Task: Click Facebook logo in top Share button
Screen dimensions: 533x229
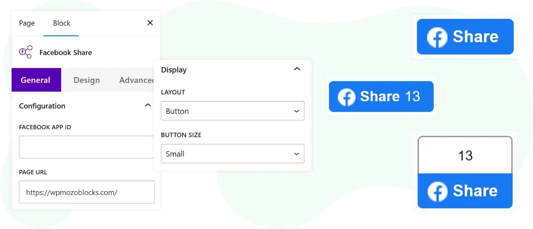Action: pos(437,37)
